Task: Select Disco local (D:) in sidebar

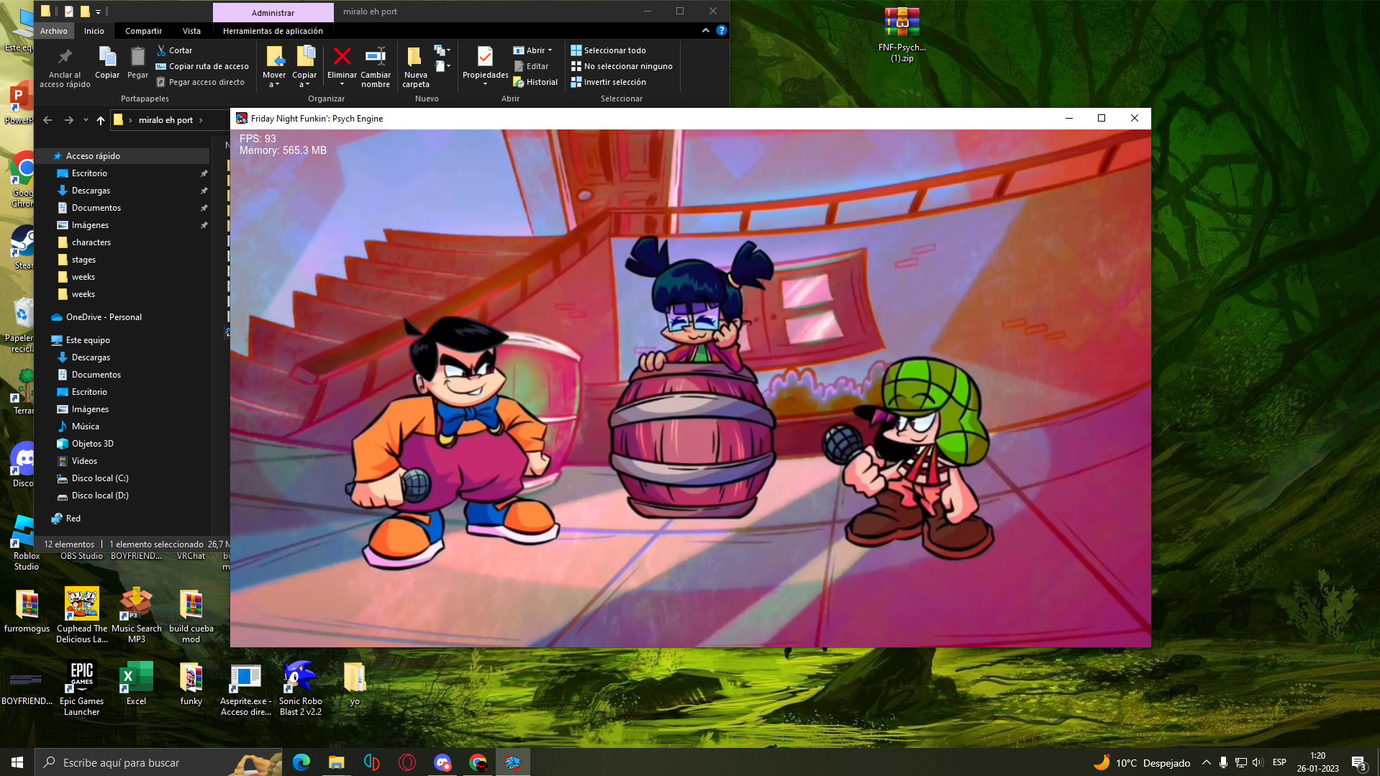Action: [100, 496]
